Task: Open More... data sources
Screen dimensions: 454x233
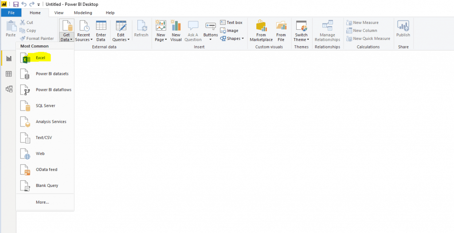Action: pos(45,202)
